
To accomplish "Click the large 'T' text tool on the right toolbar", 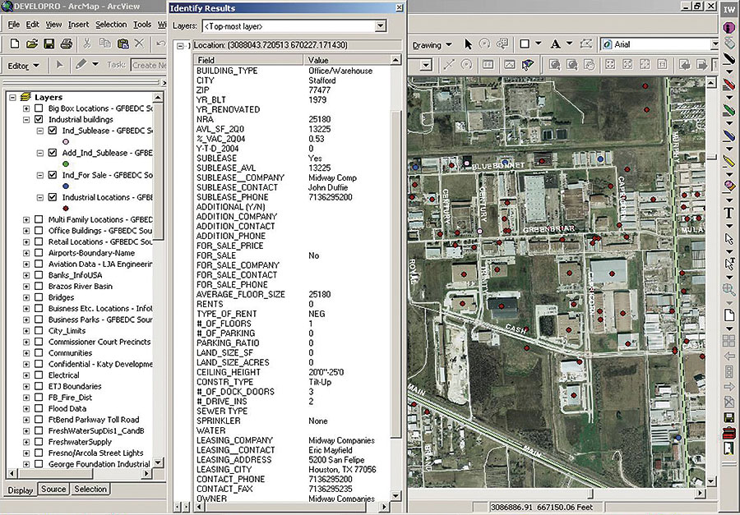I will (x=728, y=214).
